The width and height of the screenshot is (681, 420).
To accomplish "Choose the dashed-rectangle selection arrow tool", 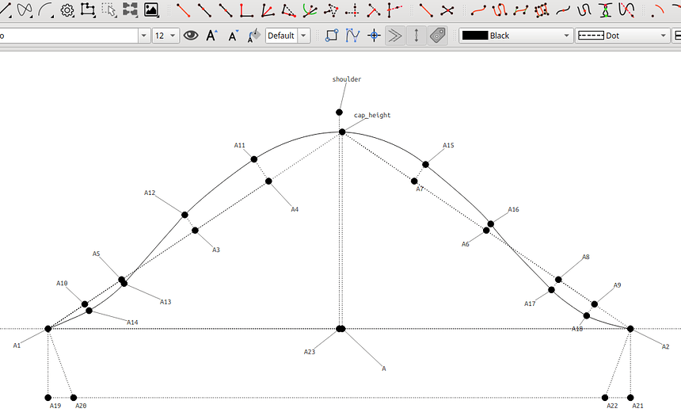I will 109,10.
